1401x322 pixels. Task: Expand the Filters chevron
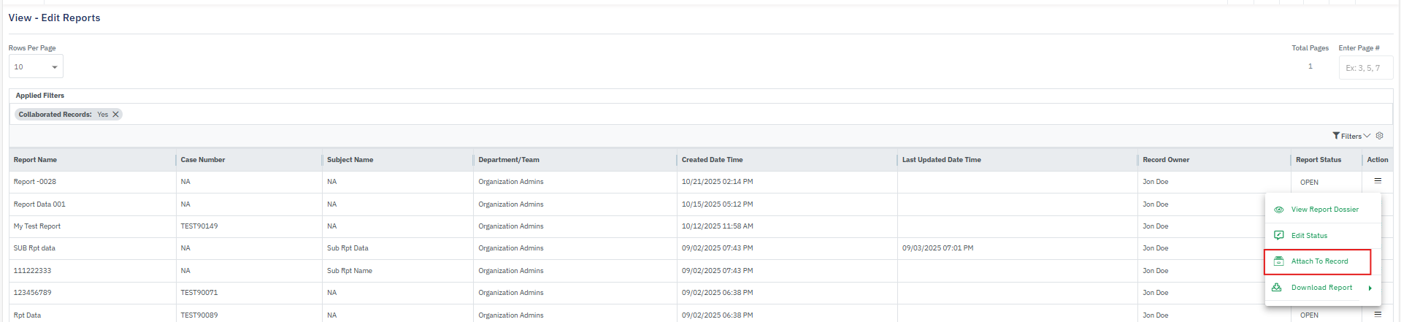[1367, 136]
